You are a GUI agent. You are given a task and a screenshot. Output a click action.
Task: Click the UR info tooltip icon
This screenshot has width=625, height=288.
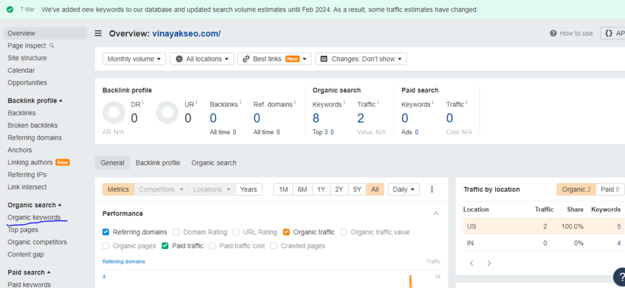coord(196,103)
